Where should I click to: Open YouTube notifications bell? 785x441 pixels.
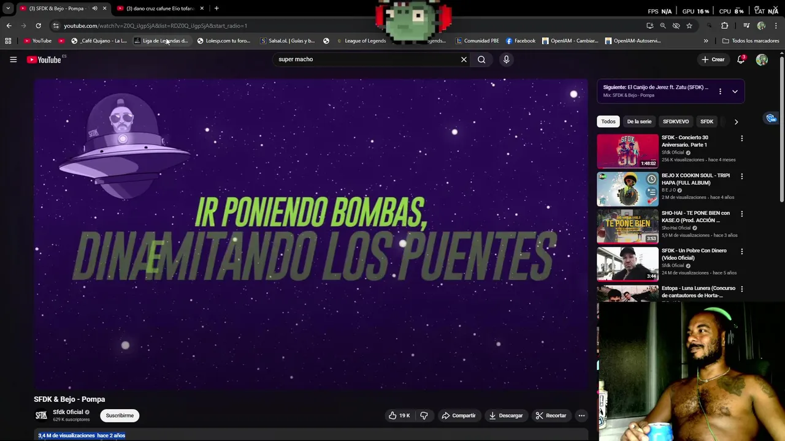click(x=741, y=59)
